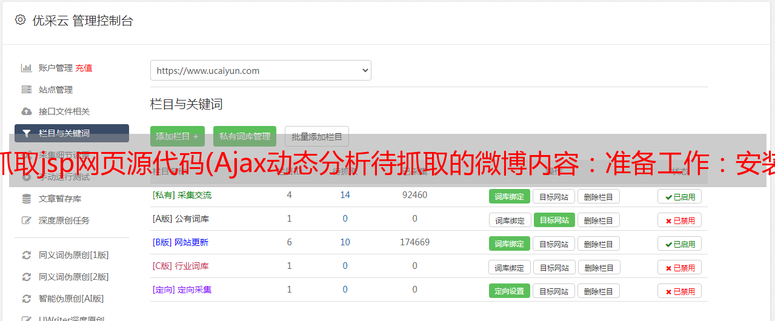Click 定向设置 in the 定向采集 row
This screenshot has width=775, height=321.
tap(510, 291)
